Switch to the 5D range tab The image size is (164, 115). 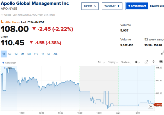10,54
